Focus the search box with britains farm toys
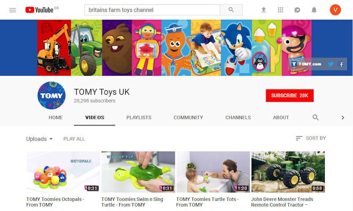The height and width of the screenshot is (211, 353). [152, 10]
